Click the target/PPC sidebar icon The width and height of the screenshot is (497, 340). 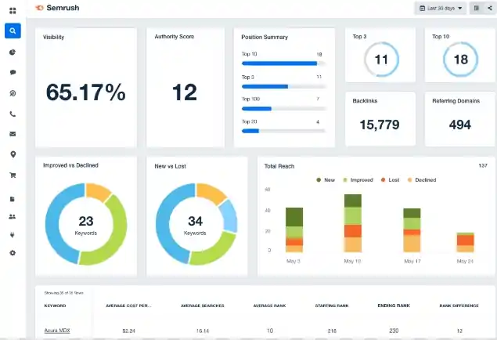pos(13,93)
